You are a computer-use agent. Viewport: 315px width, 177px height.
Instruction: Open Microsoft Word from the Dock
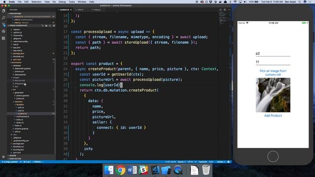tap(132, 170)
